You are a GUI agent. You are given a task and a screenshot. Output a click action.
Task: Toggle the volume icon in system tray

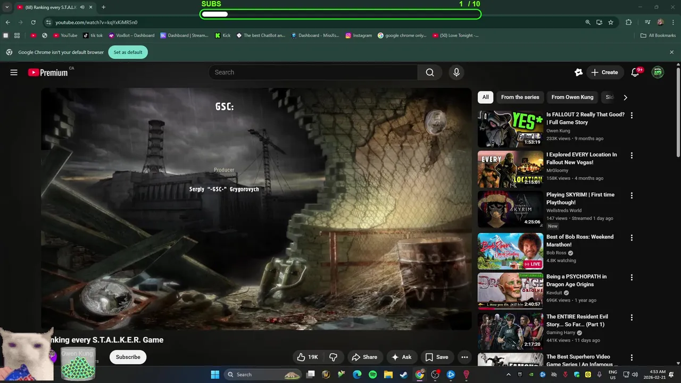tap(635, 374)
